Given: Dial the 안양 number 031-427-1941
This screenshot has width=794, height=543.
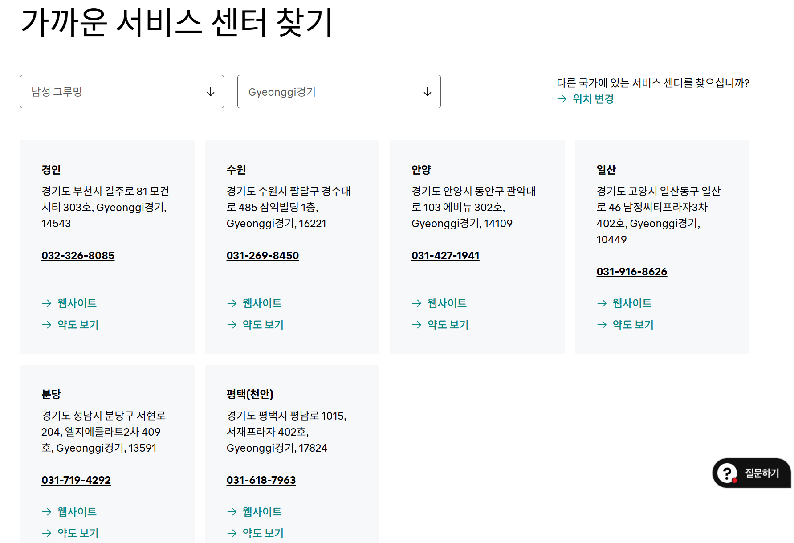Looking at the screenshot, I should (x=445, y=256).
